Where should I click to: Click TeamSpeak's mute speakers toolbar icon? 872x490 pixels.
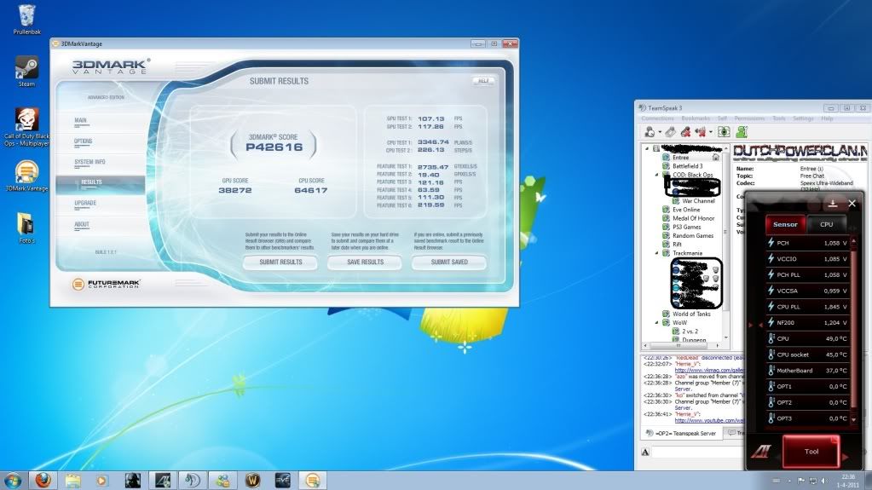[x=700, y=132]
